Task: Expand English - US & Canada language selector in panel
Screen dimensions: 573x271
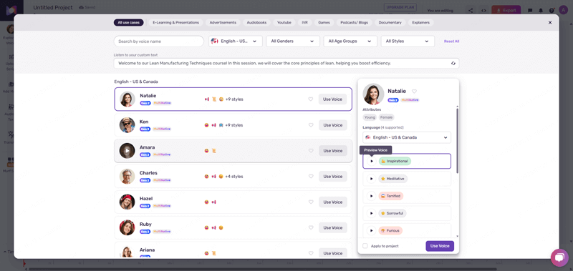Action: coord(406,137)
